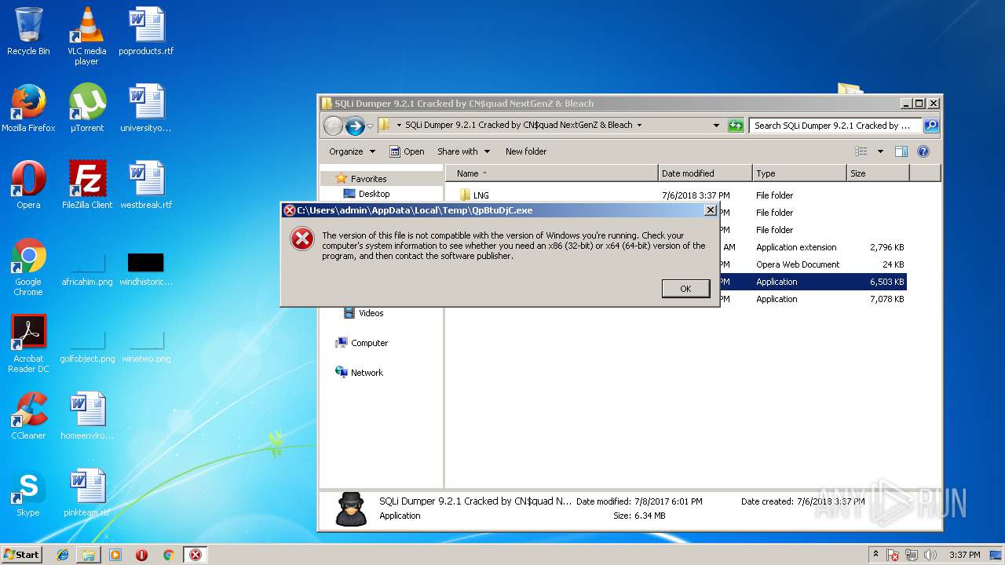Viewport: 1005px width, 565px height.
Task: Go forward in Explorer navigation
Action: coord(355,126)
